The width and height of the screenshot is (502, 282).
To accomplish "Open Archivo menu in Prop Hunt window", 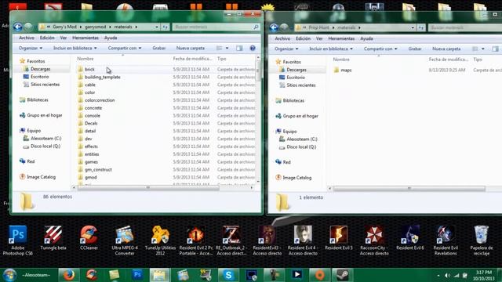I will pos(282,38).
